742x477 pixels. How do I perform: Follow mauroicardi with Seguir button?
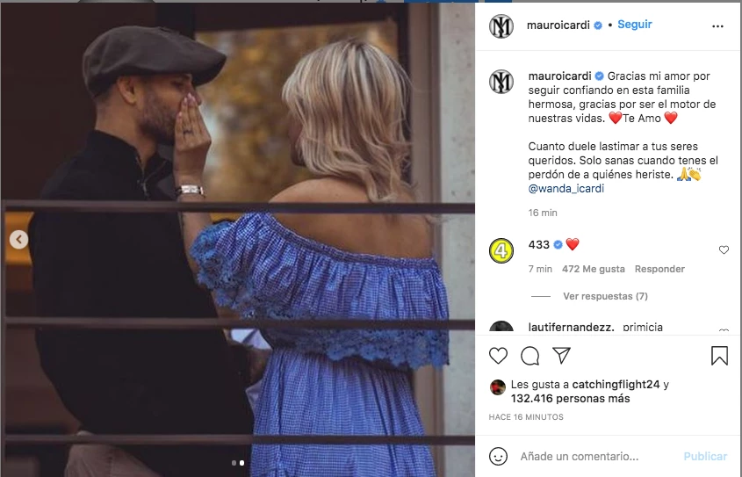click(634, 25)
